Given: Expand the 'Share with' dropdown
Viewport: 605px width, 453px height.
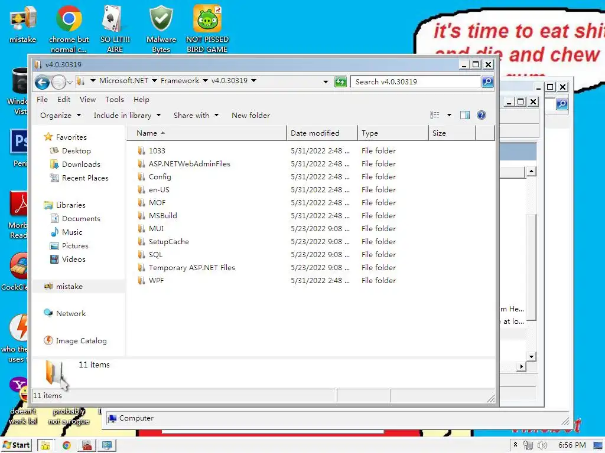Looking at the screenshot, I should coord(196,115).
